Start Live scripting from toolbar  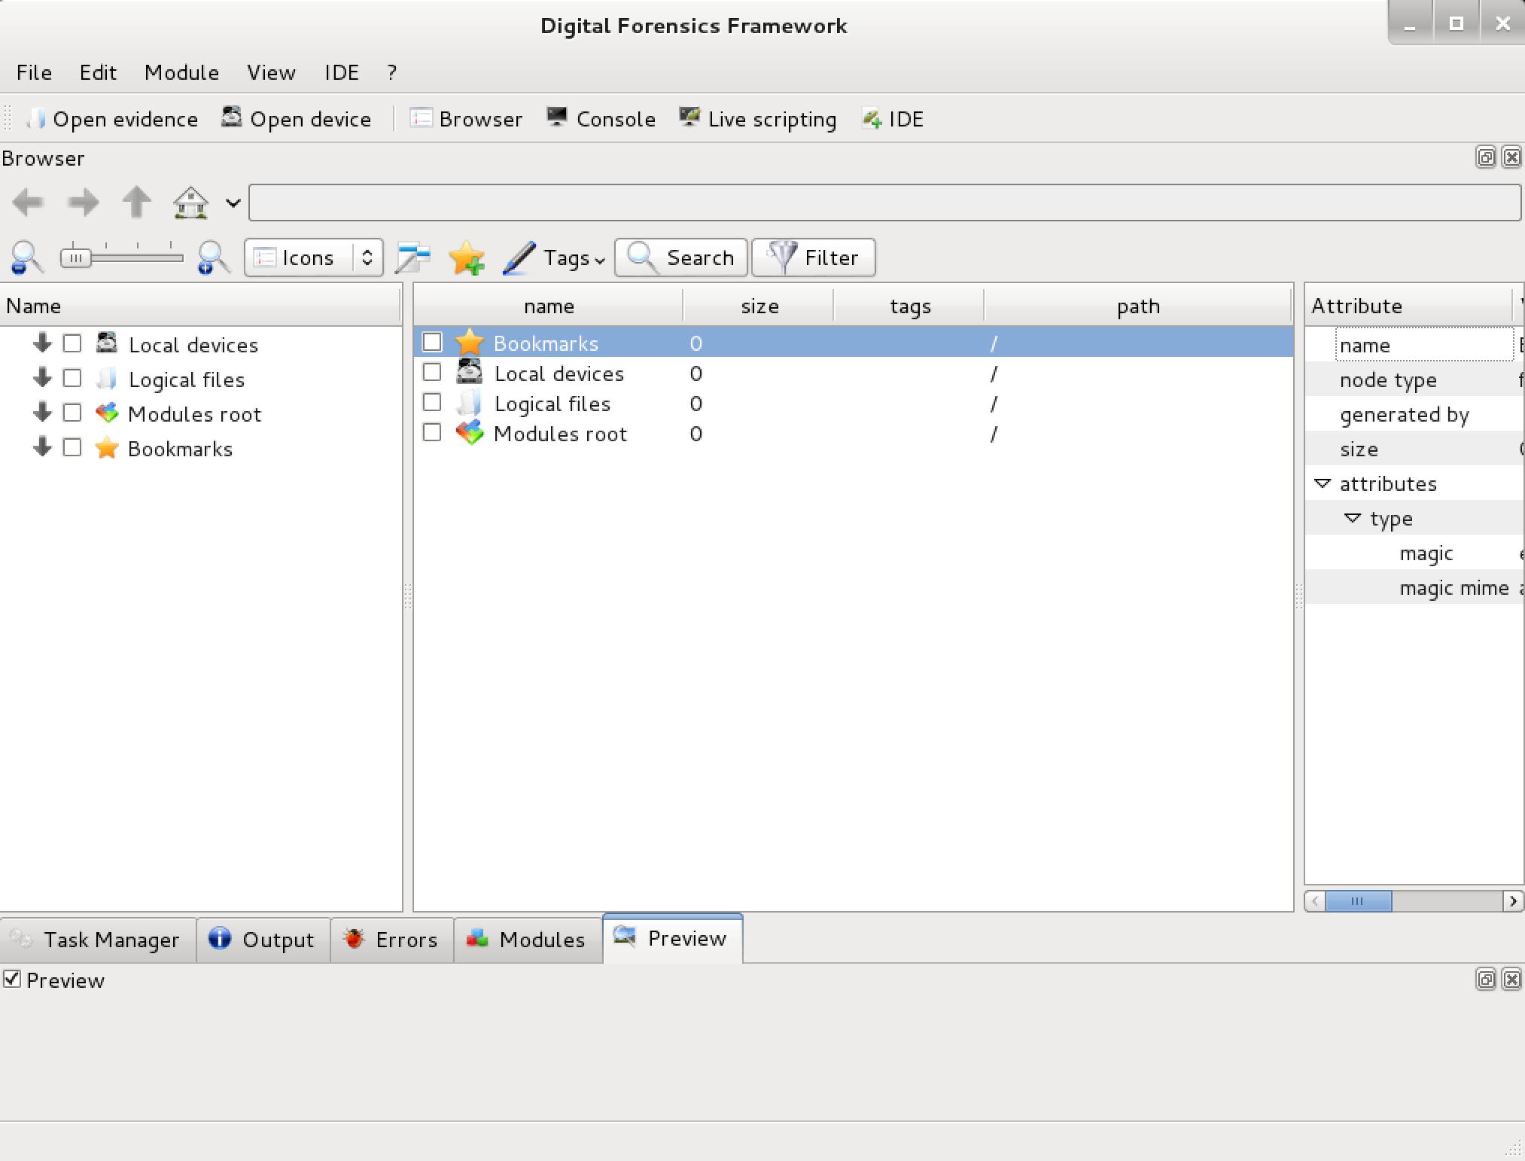point(689,117)
